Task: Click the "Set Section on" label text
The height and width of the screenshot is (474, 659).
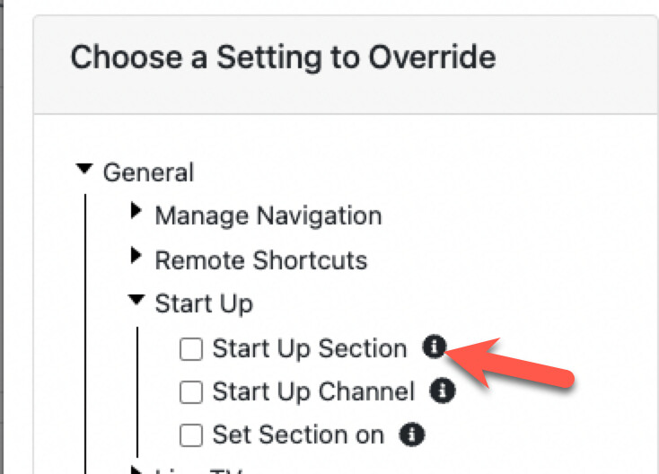Action: pyautogui.click(x=297, y=436)
